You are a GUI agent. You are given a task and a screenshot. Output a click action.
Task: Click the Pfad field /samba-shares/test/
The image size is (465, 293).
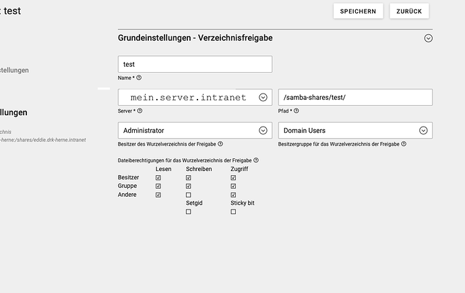(x=355, y=97)
